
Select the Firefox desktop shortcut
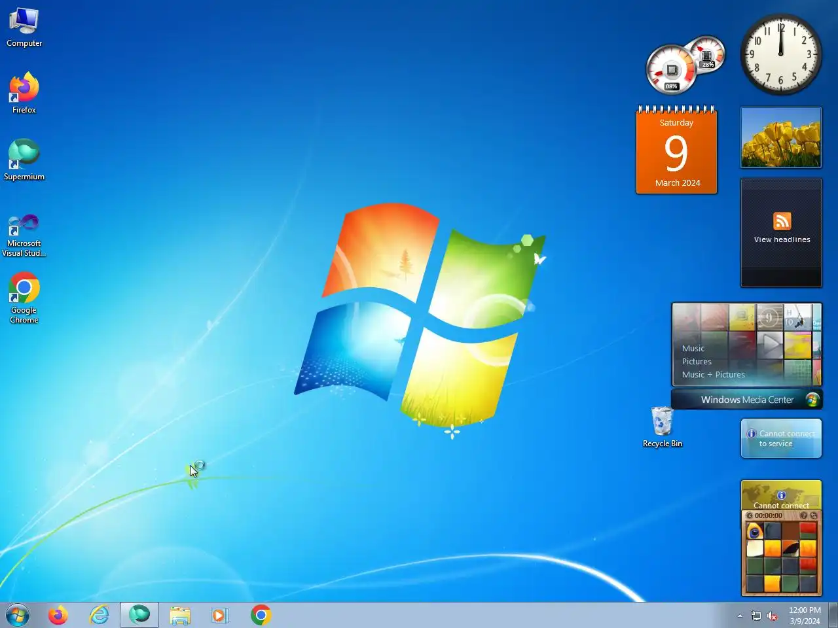click(x=24, y=93)
